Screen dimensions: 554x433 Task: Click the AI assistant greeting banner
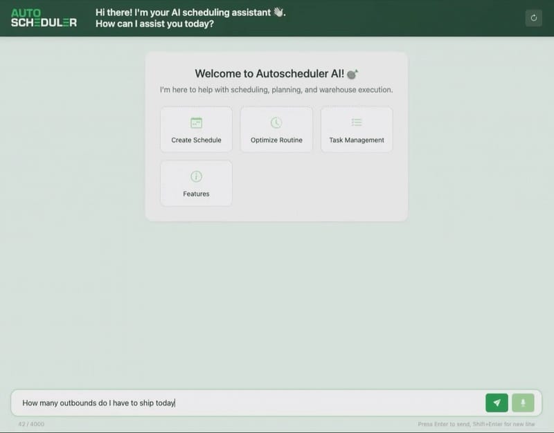point(188,17)
